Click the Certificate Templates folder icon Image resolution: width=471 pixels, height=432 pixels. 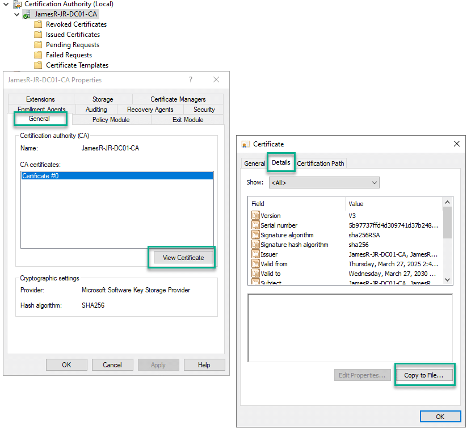(x=38, y=65)
